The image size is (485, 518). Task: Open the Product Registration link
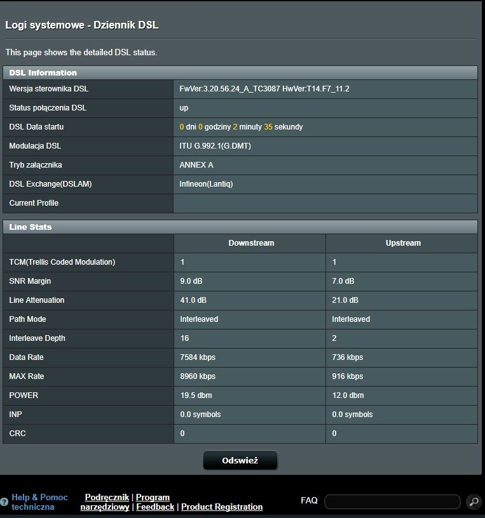[222, 507]
